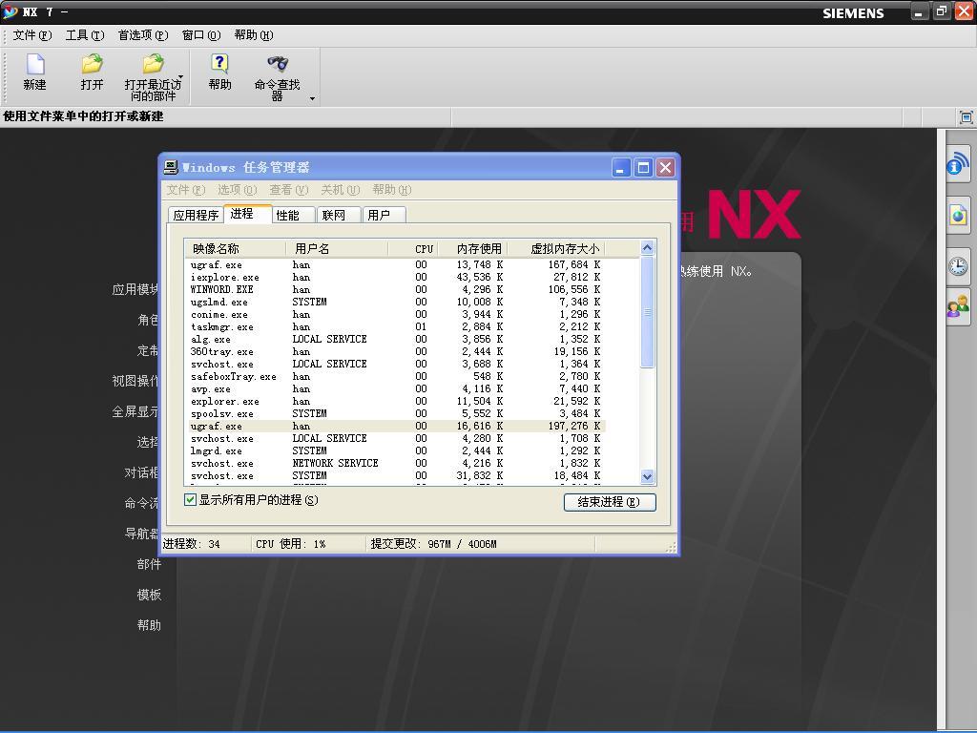
Task: Open the info/RSS resource tab icon in the NX sidebar
Action: [x=958, y=162]
